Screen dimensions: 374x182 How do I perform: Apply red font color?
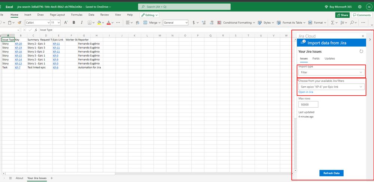tap(109, 23)
